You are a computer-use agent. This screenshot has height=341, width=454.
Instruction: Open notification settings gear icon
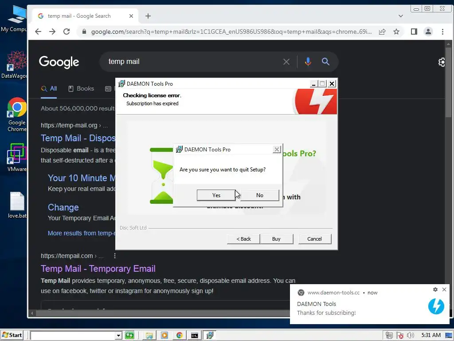(435, 289)
